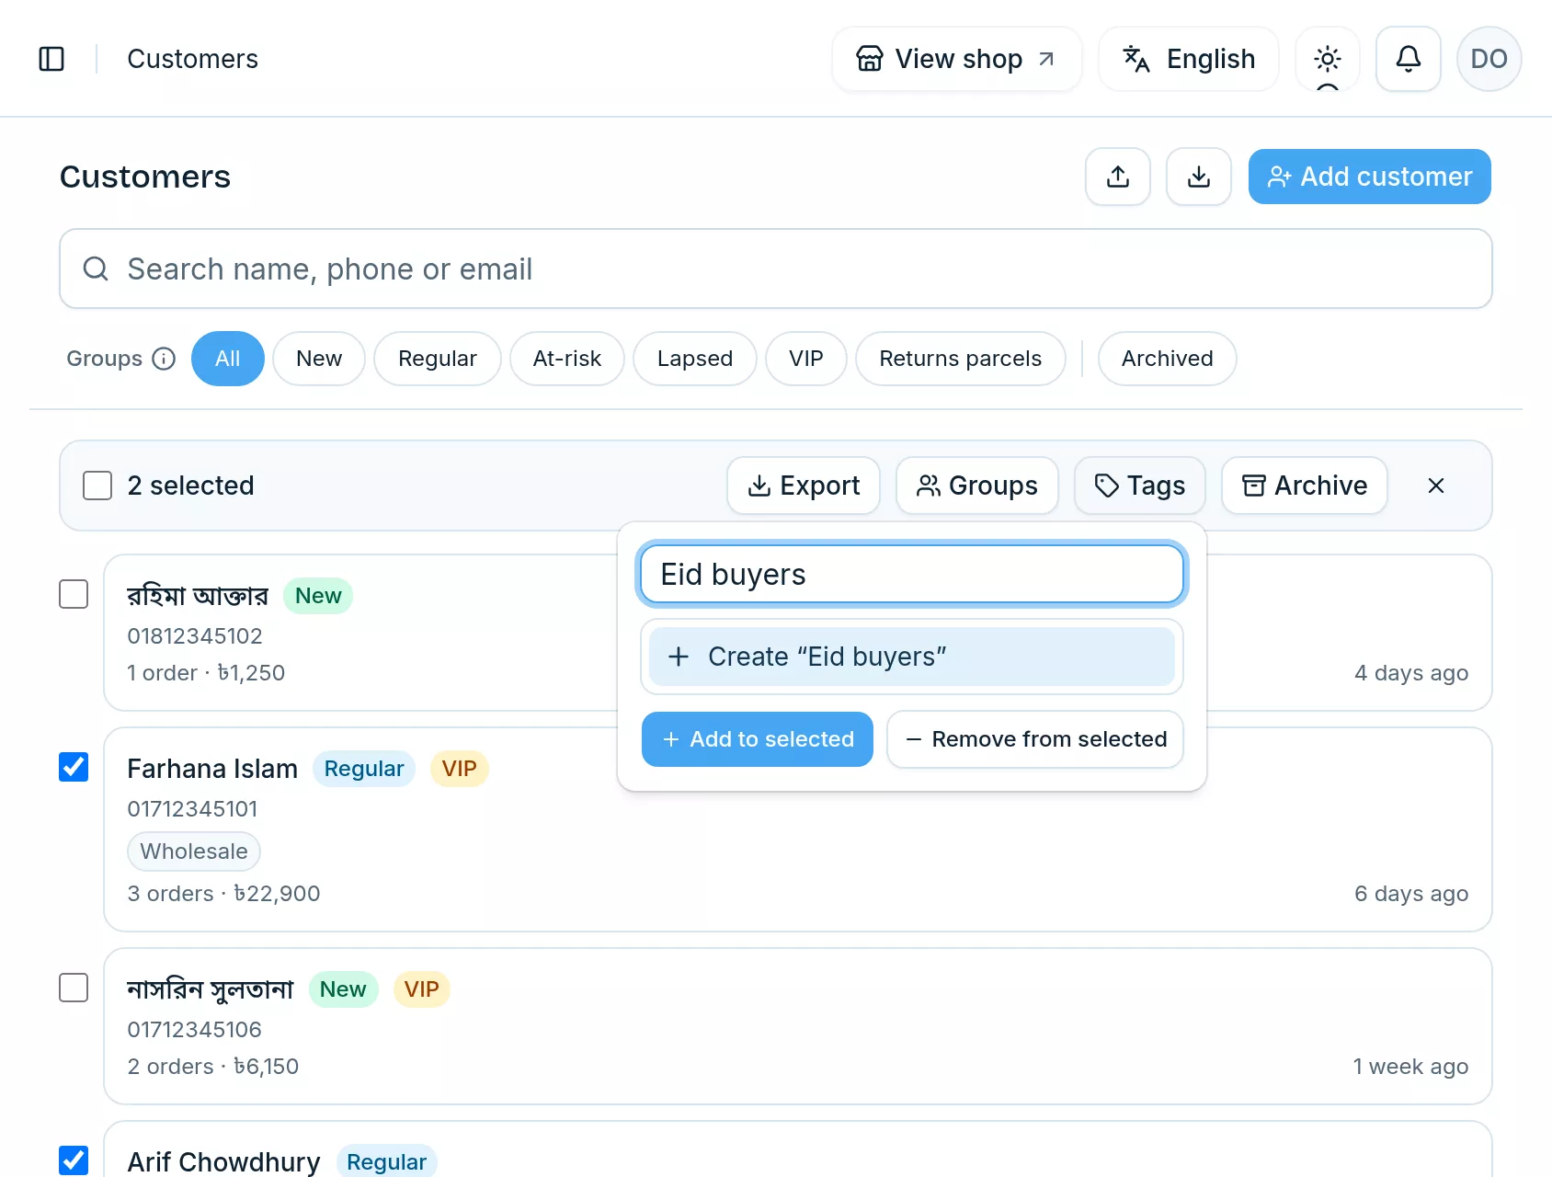1552x1177 pixels.
Task: Check the রহিমা আক্তার customer checkbox
Action: (x=74, y=594)
